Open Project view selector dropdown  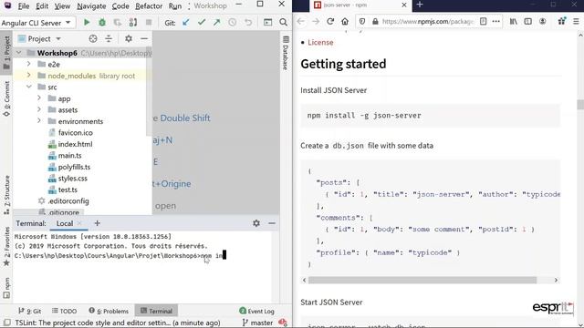point(39,38)
